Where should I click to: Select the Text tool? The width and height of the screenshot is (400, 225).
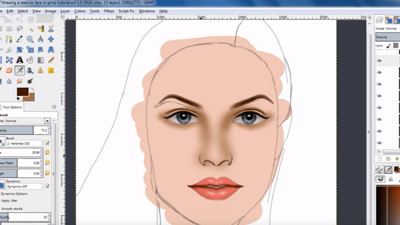coord(20,60)
